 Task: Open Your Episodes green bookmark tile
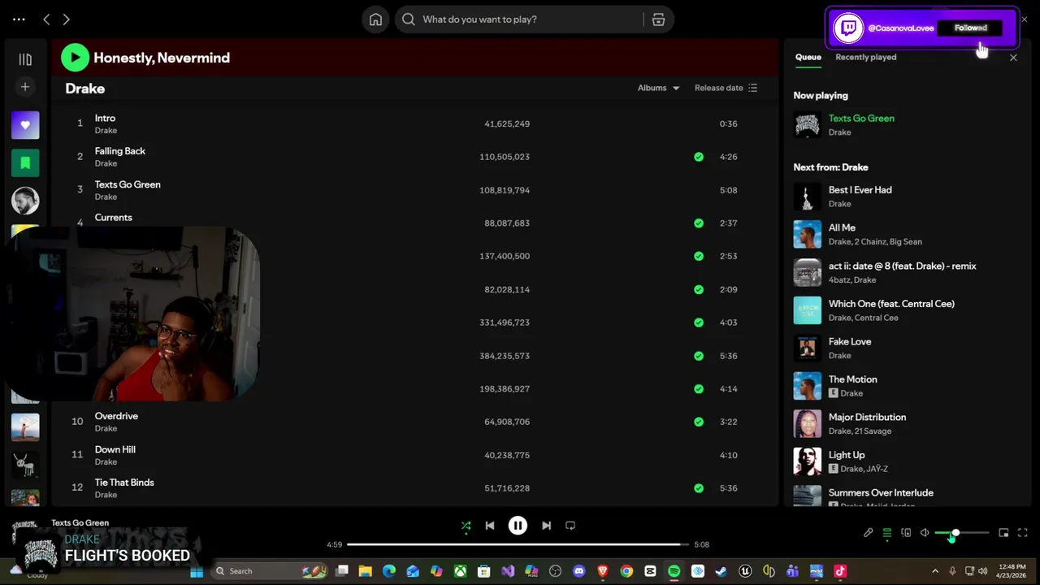(25, 162)
